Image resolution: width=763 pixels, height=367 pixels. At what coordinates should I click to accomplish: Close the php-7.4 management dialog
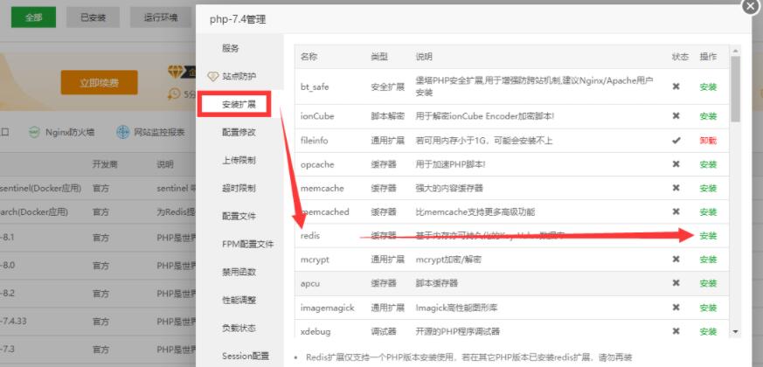(751, 5)
